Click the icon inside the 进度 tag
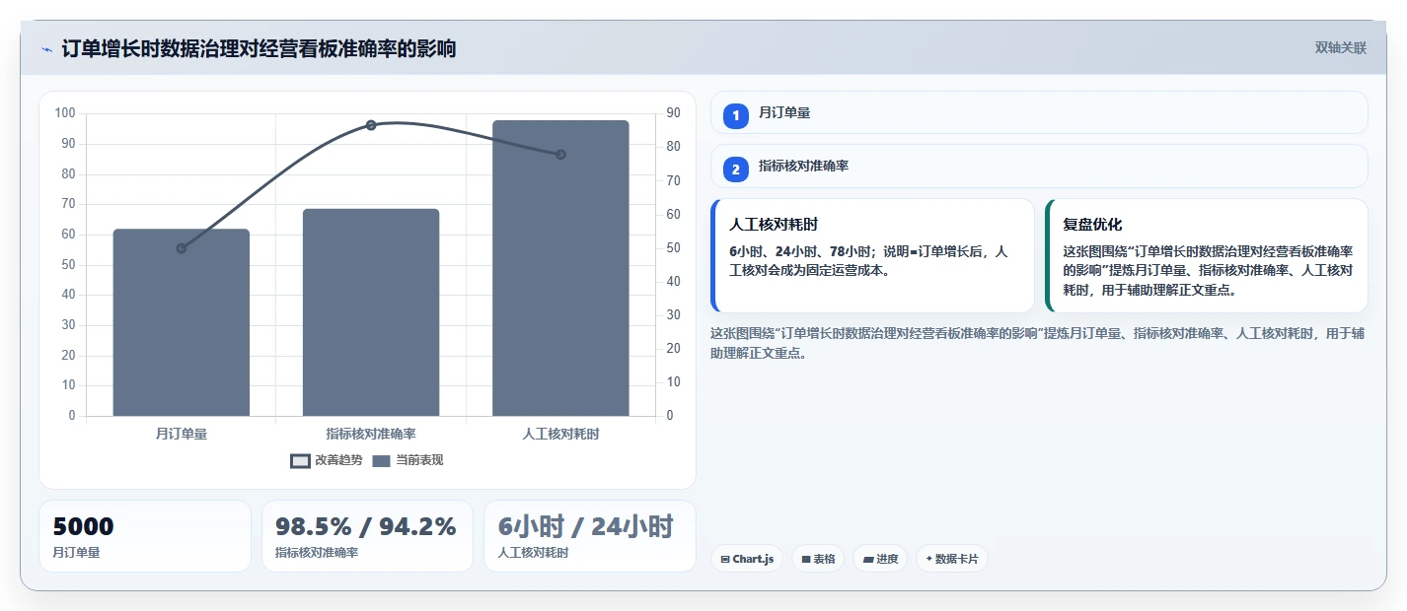 [868, 559]
